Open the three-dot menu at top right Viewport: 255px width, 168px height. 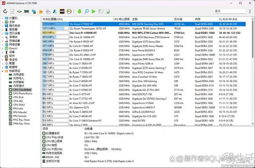coord(250,11)
